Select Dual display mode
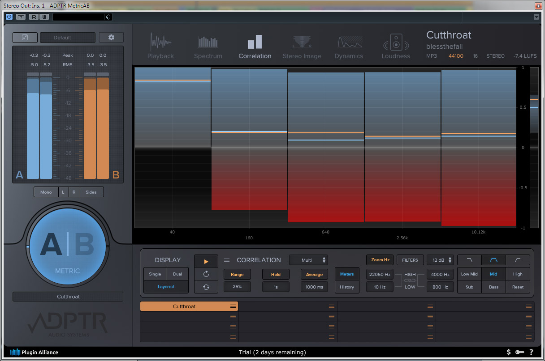The image size is (545, 361). pyautogui.click(x=177, y=274)
